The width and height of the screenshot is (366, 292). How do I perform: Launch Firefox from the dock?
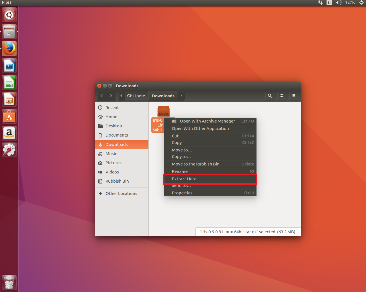point(9,49)
